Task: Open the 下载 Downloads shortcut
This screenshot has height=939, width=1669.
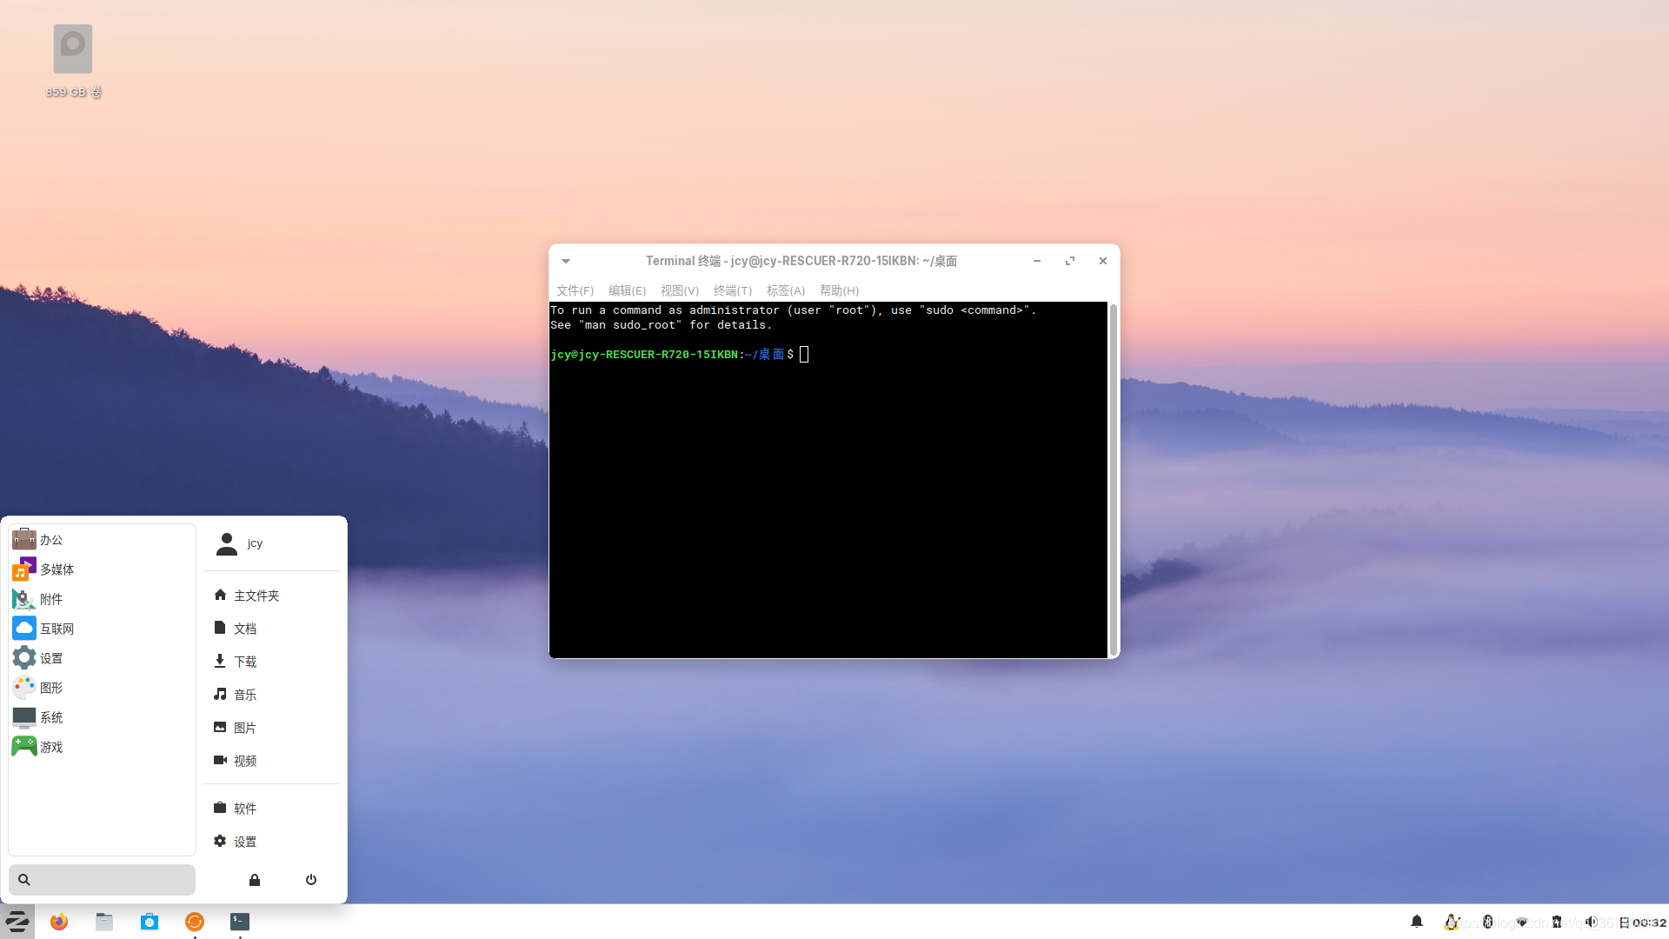Action: click(x=244, y=662)
